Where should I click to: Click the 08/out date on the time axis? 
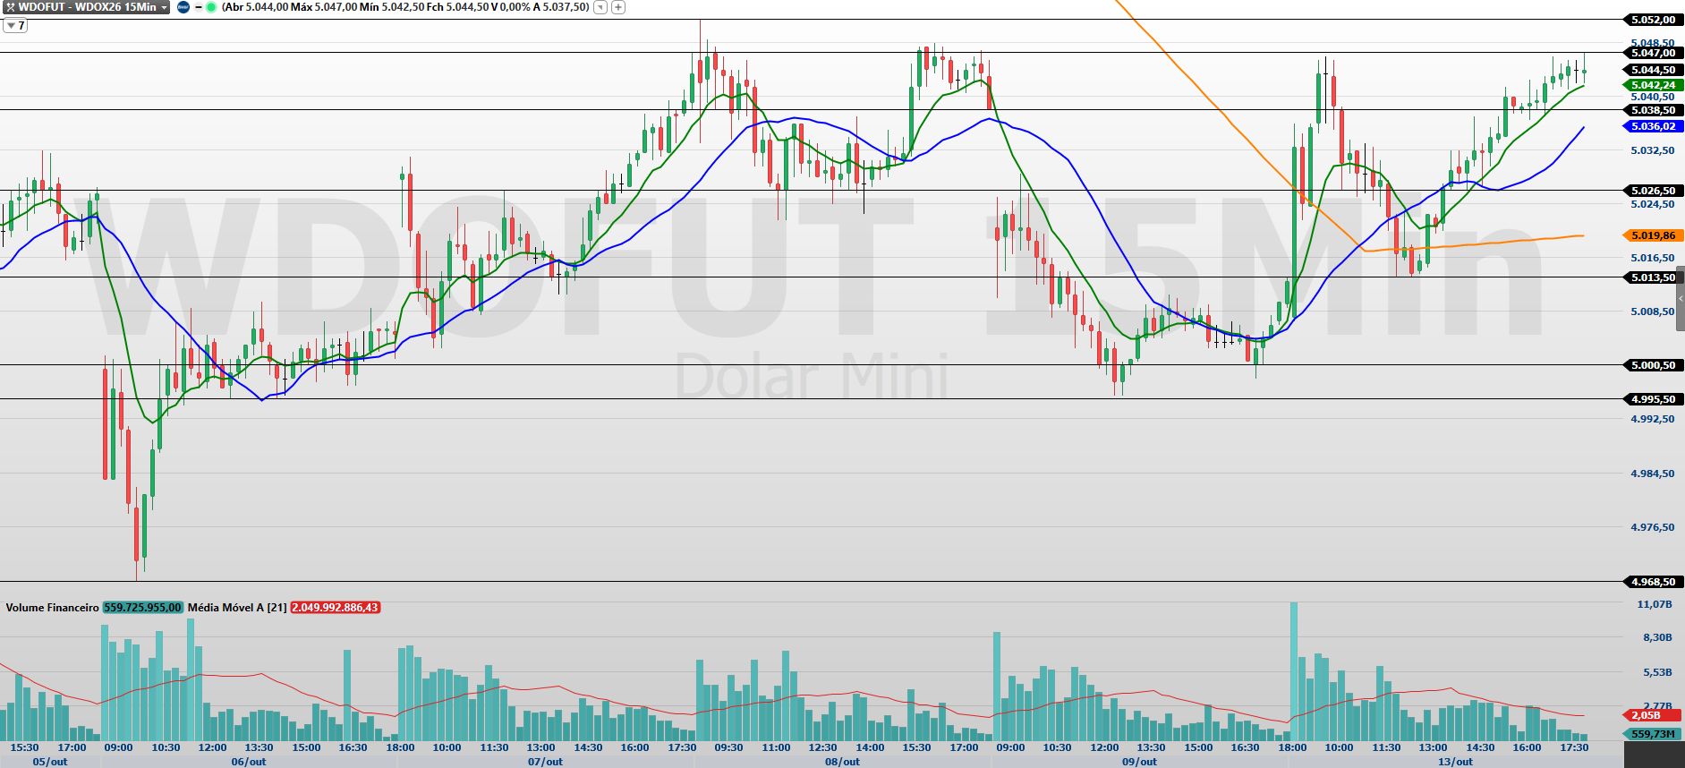tap(842, 762)
